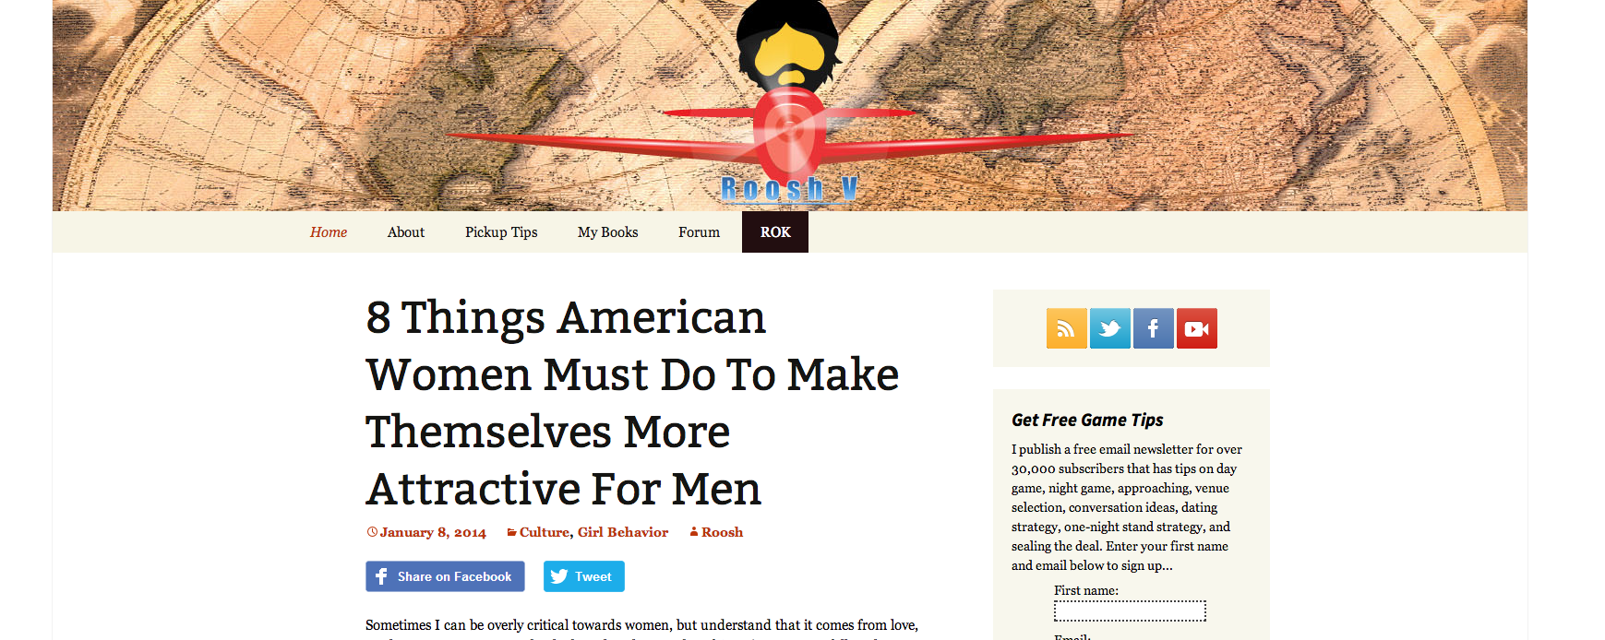Visit the Forum navigation link
Viewport: 1605px width, 640px height.
tap(700, 232)
